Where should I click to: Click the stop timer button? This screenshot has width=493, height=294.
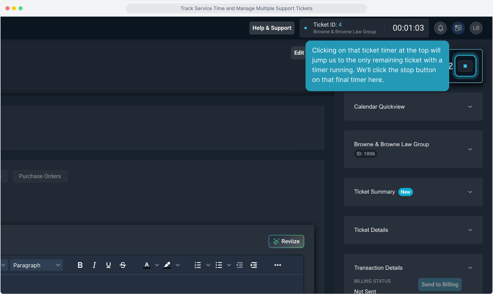tap(465, 66)
